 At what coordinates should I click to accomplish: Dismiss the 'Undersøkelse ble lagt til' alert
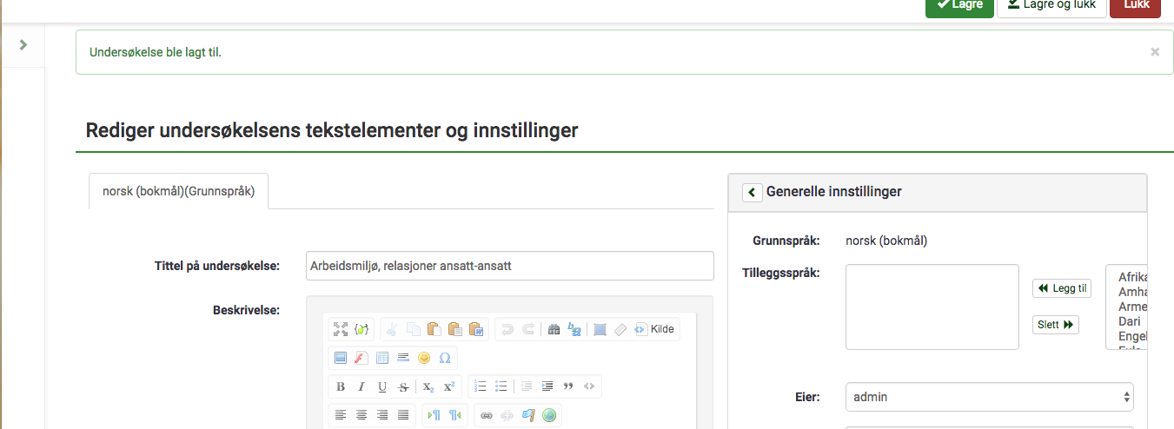[1155, 52]
